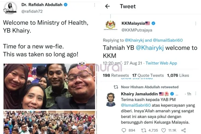Viewport: 201px width, 134px height.
Task: Open the @Khairykj mention in the tweet text
Action: (x=150, y=48)
